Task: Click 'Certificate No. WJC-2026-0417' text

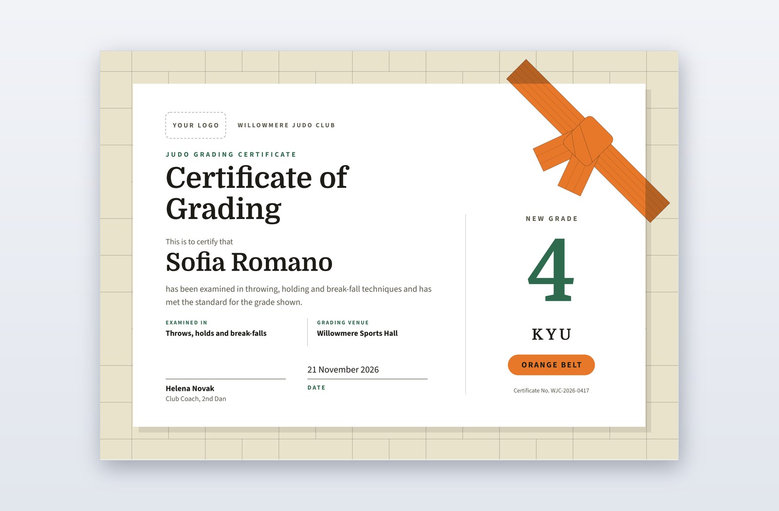Action: [x=551, y=391]
